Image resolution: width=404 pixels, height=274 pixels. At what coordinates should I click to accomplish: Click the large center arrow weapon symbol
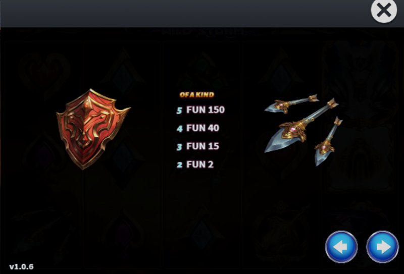tap(301, 126)
